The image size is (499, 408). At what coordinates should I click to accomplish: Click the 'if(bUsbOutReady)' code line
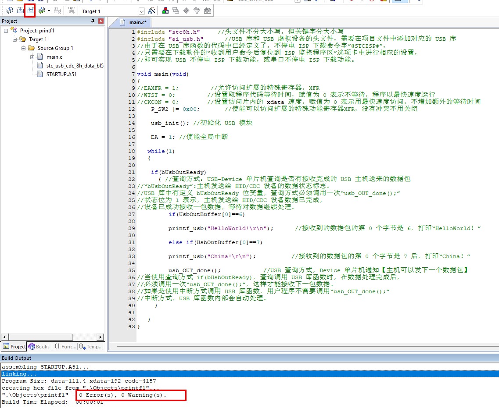tap(179, 172)
